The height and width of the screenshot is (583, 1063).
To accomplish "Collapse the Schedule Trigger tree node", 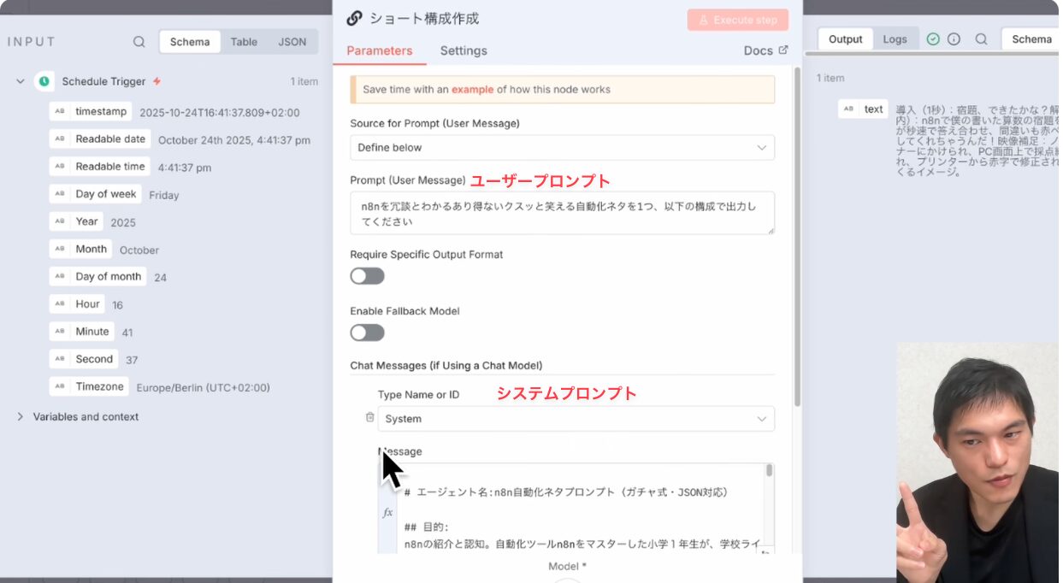I will point(21,81).
